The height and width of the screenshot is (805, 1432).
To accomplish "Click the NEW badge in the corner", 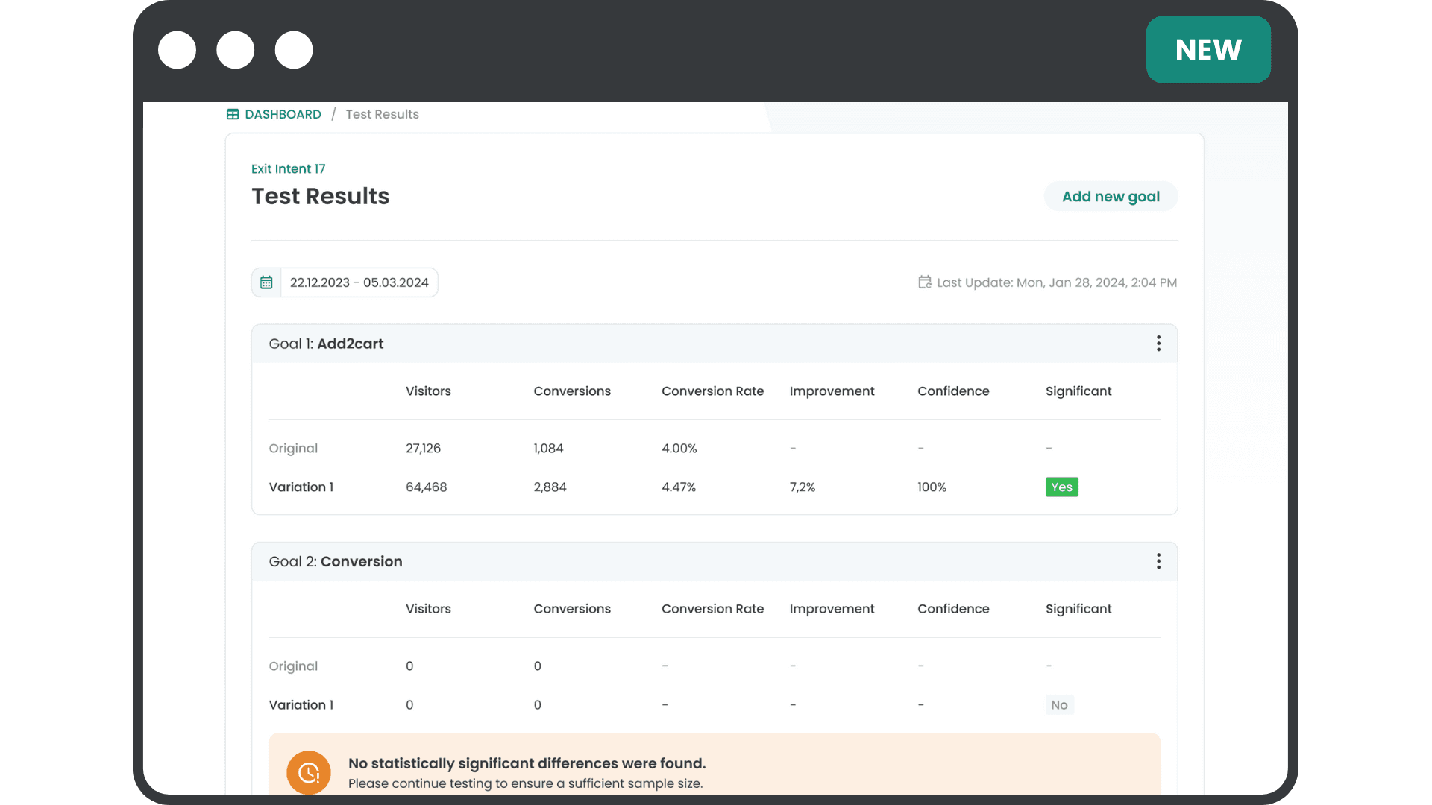I will click(x=1208, y=49).
